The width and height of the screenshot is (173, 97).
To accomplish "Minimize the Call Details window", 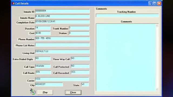I will (150, 4).
